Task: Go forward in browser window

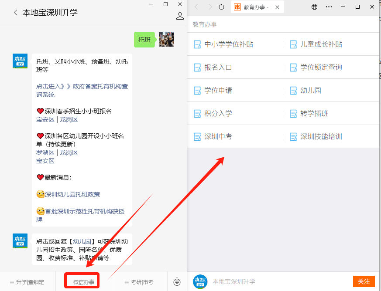Action: (210, 7)
